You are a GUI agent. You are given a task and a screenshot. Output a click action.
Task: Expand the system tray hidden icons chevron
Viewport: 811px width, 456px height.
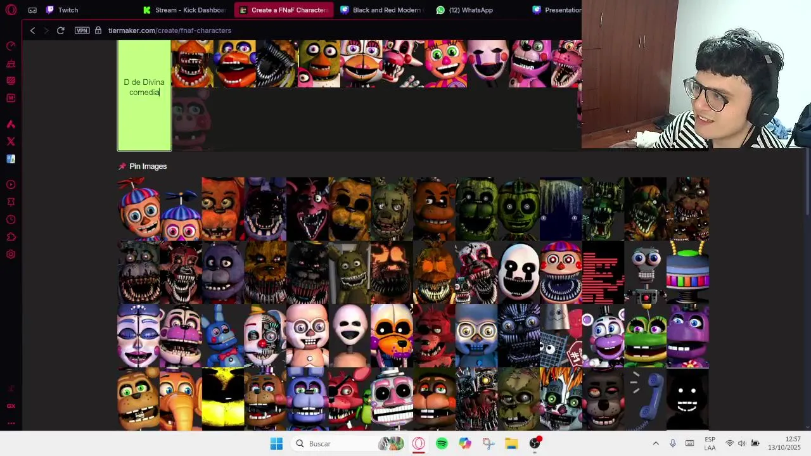coord(656,444)
